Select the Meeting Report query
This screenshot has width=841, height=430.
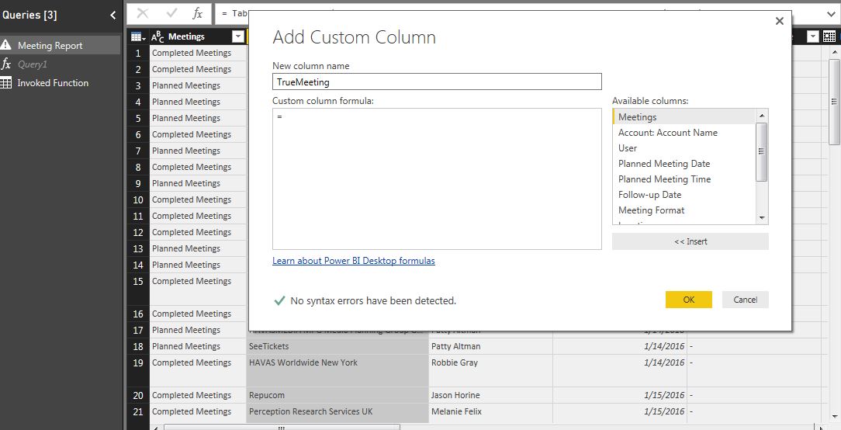tap(60, 46)
